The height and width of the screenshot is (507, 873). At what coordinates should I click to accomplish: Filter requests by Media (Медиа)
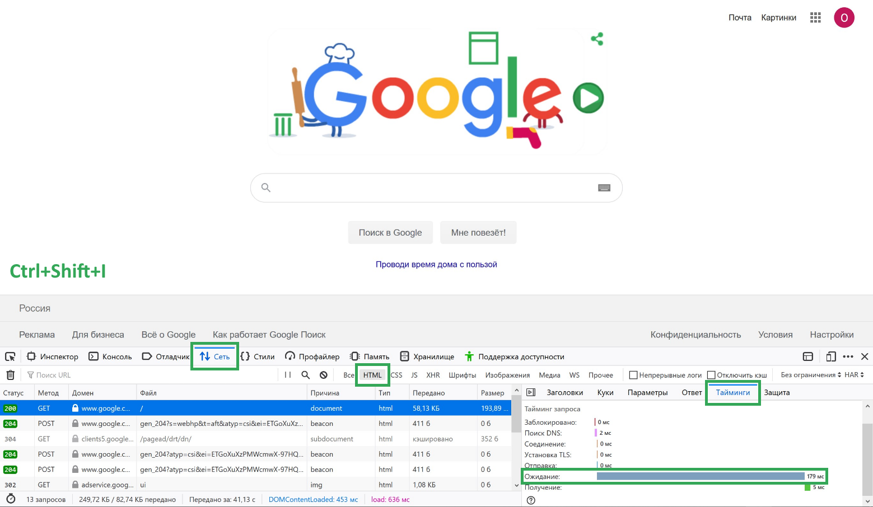tap(549, 375)
